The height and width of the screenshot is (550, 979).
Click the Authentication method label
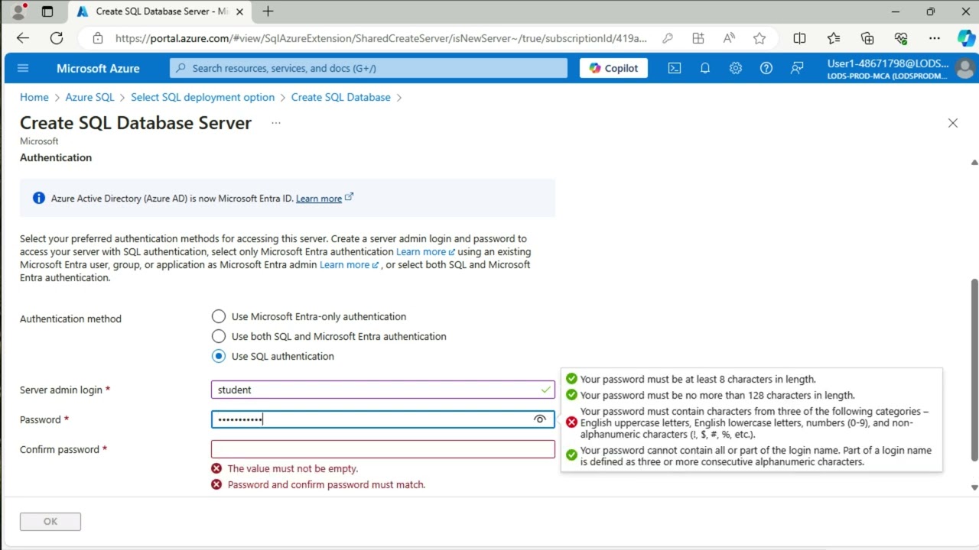70,319
